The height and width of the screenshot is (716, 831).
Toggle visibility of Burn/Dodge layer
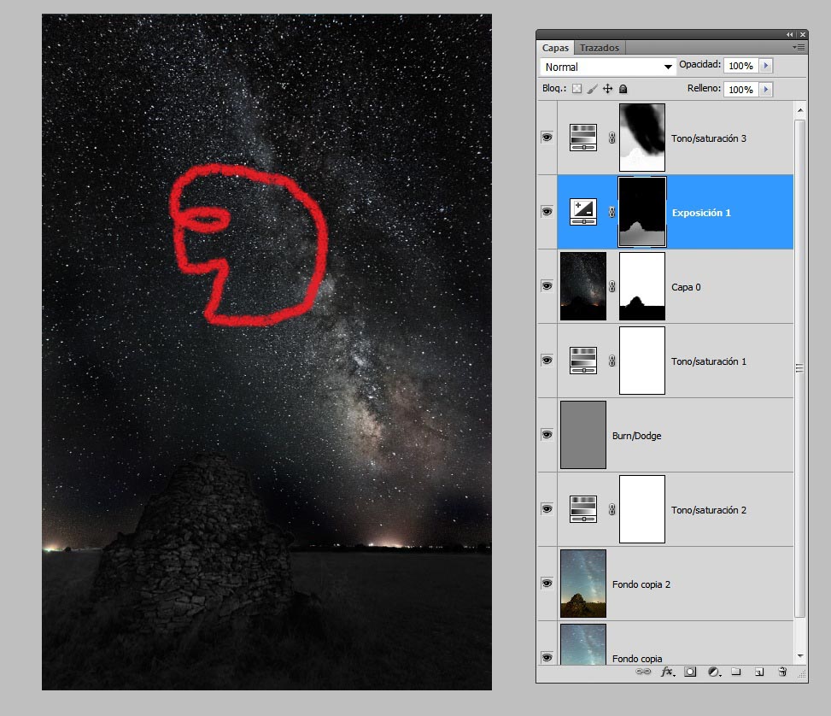pyautogui.click(x=547, y=435)
